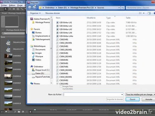Click the search box in Premiere project panel
Viewport: 155px width, 116px height.
[x=13, y=34]
